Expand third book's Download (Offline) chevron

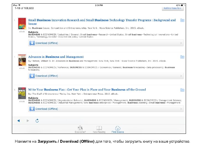[181, 109]
